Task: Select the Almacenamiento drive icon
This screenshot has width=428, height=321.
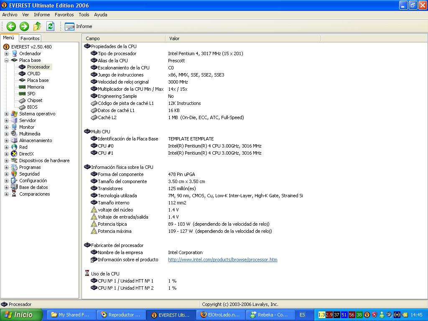Action: [x=14, y=140]
